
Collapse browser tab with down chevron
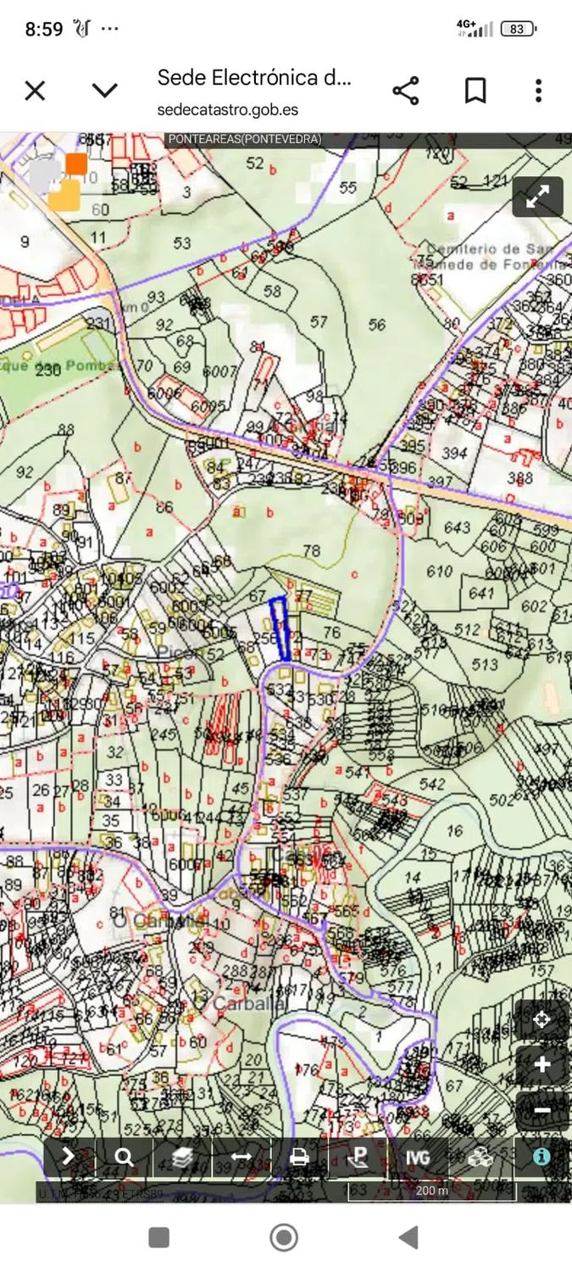pyautogui.click(x=104, y=91)
